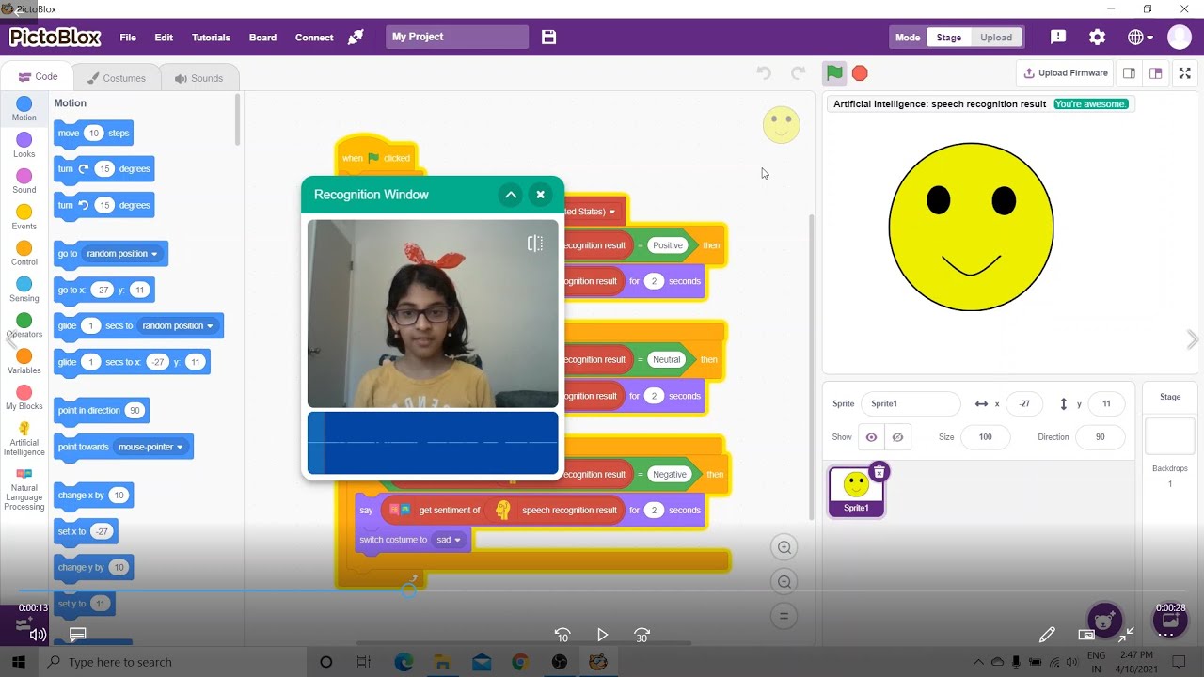Click the Upload Firmware button
Screen dimensions: 1204x677
[1066, 72]
